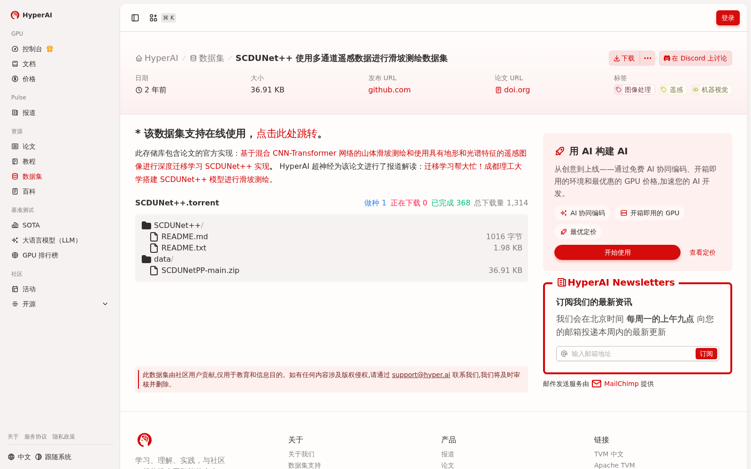Click the AI 协同编码 chip
751x469 pixels.
pyautogui.click(x=582, y=213)
